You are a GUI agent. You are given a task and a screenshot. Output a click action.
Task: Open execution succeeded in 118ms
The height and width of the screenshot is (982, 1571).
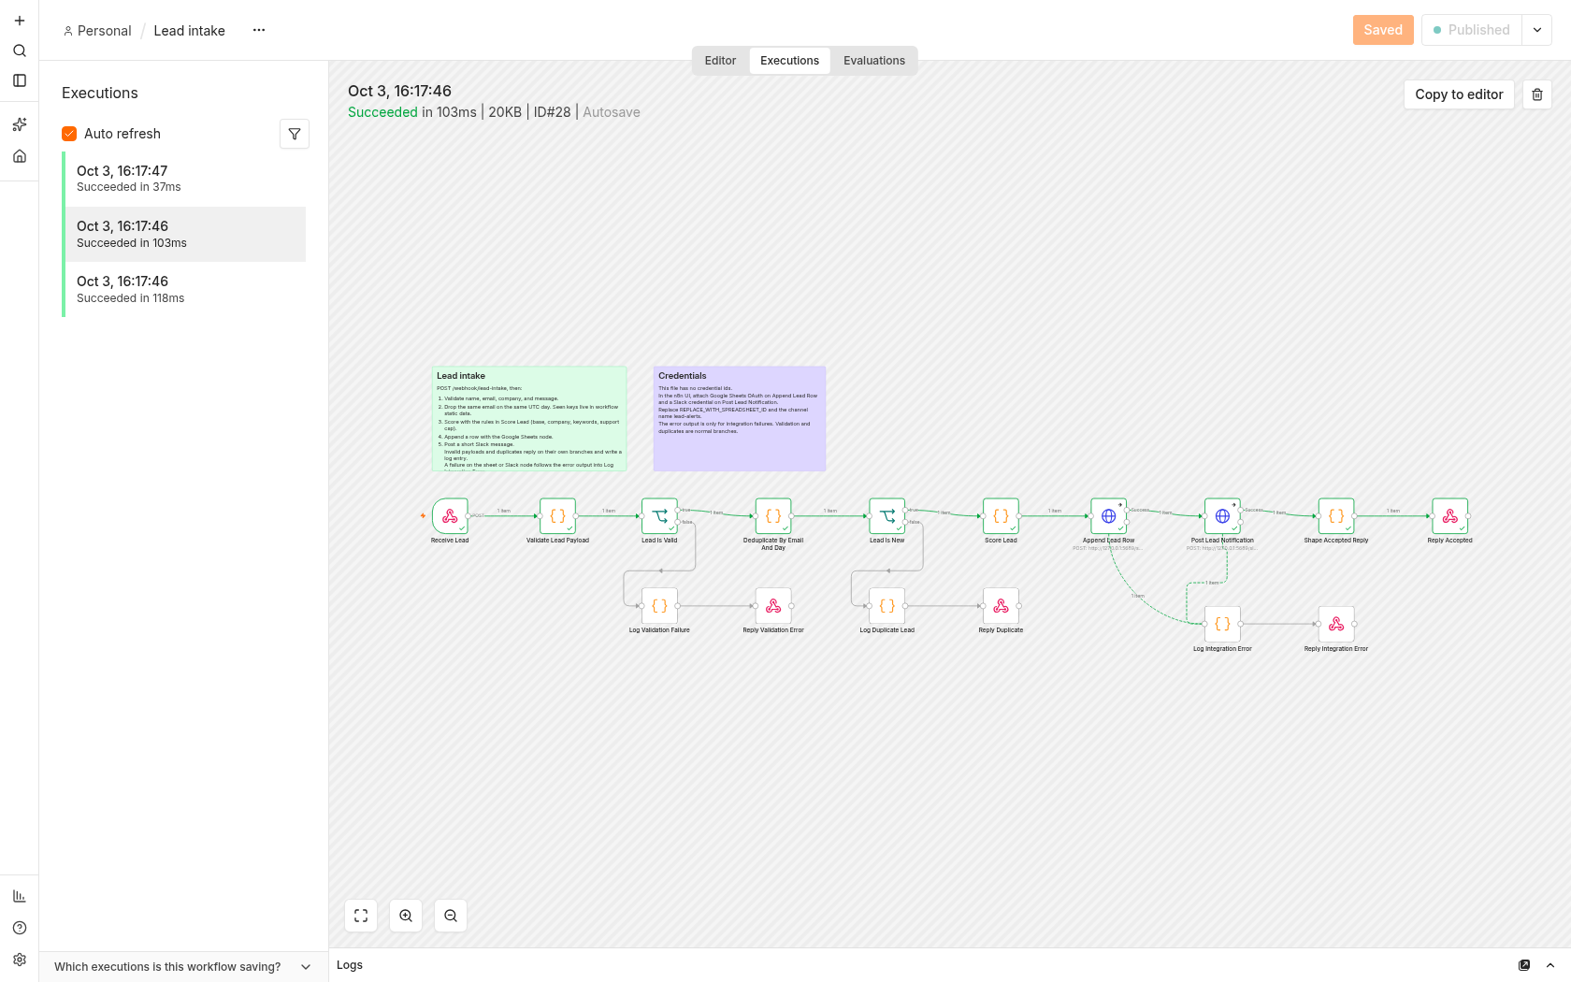(185, 289)
